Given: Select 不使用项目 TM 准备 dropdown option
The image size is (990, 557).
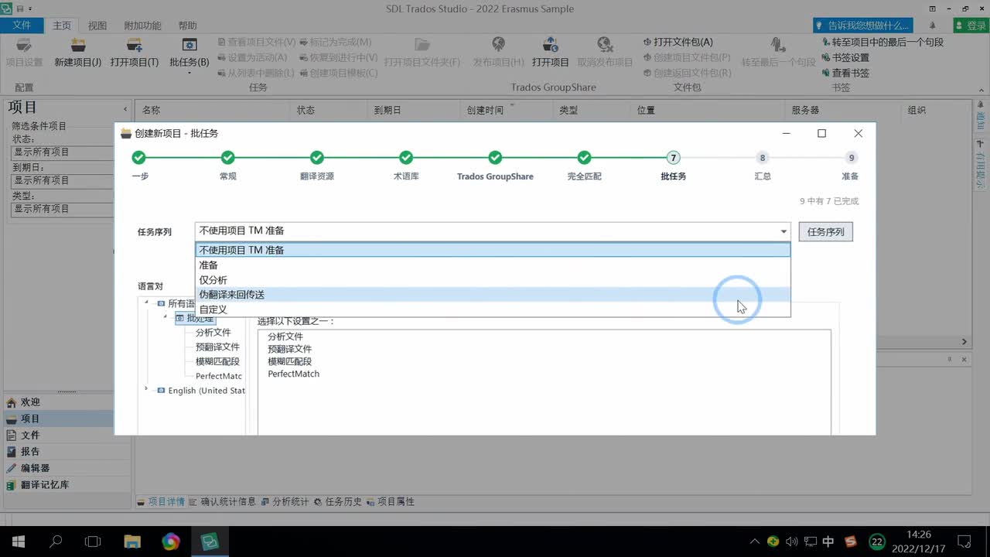Looking at the screenshot, I should (493, 250).
